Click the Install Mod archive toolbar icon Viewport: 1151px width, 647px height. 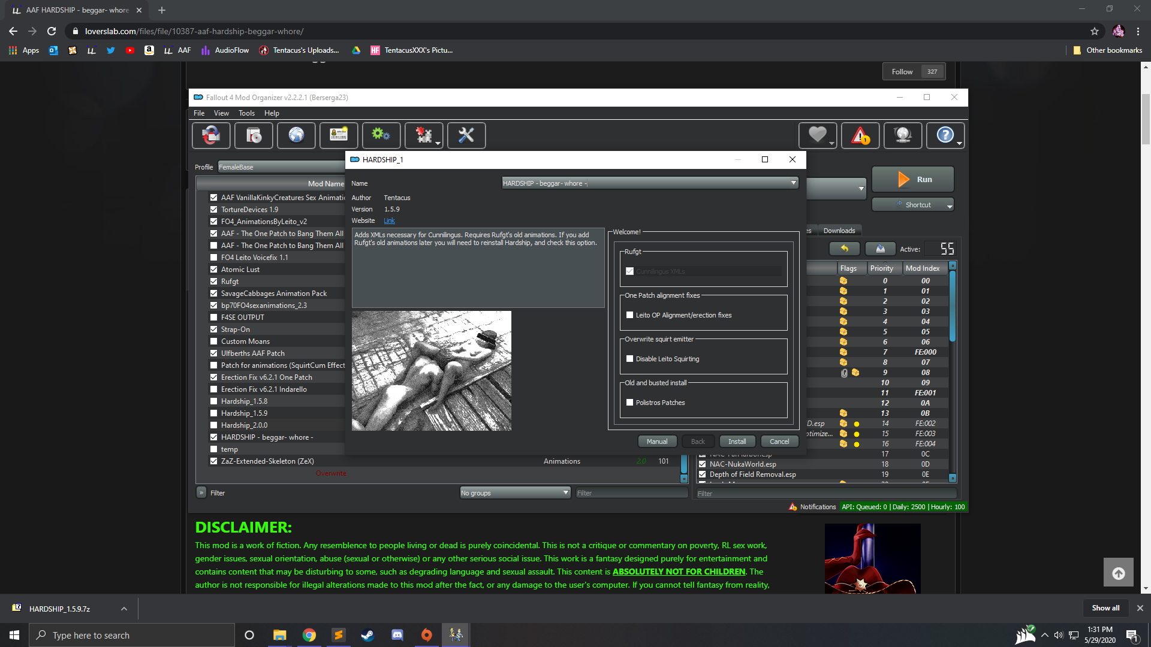tap(254, 135)
